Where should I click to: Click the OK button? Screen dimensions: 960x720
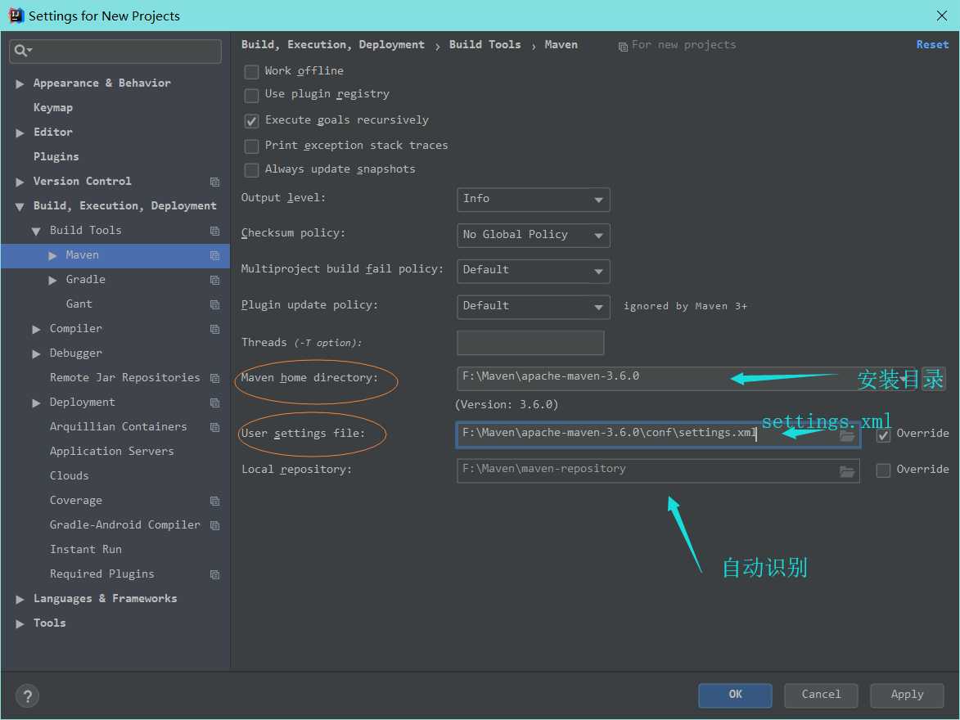tap(735, 695)
